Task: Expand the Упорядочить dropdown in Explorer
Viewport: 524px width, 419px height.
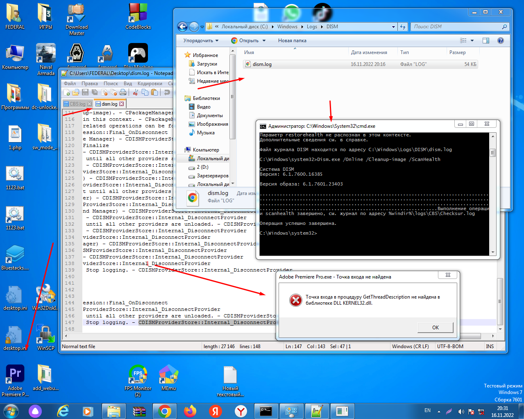Action: click(x=201, y=41)
